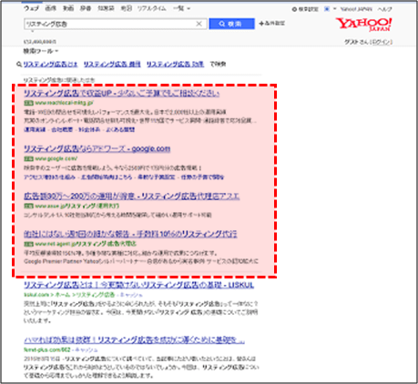418x384 pixels.
Task: Clear the search box with the X icon
Action: pos(199,24)
